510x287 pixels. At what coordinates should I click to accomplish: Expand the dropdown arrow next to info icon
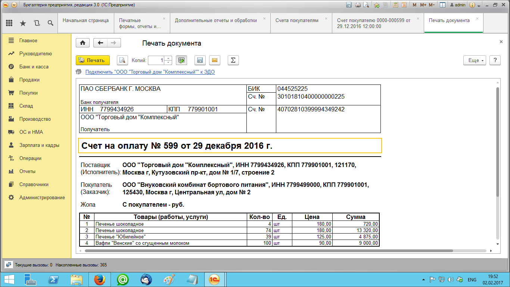click(478, 5)
